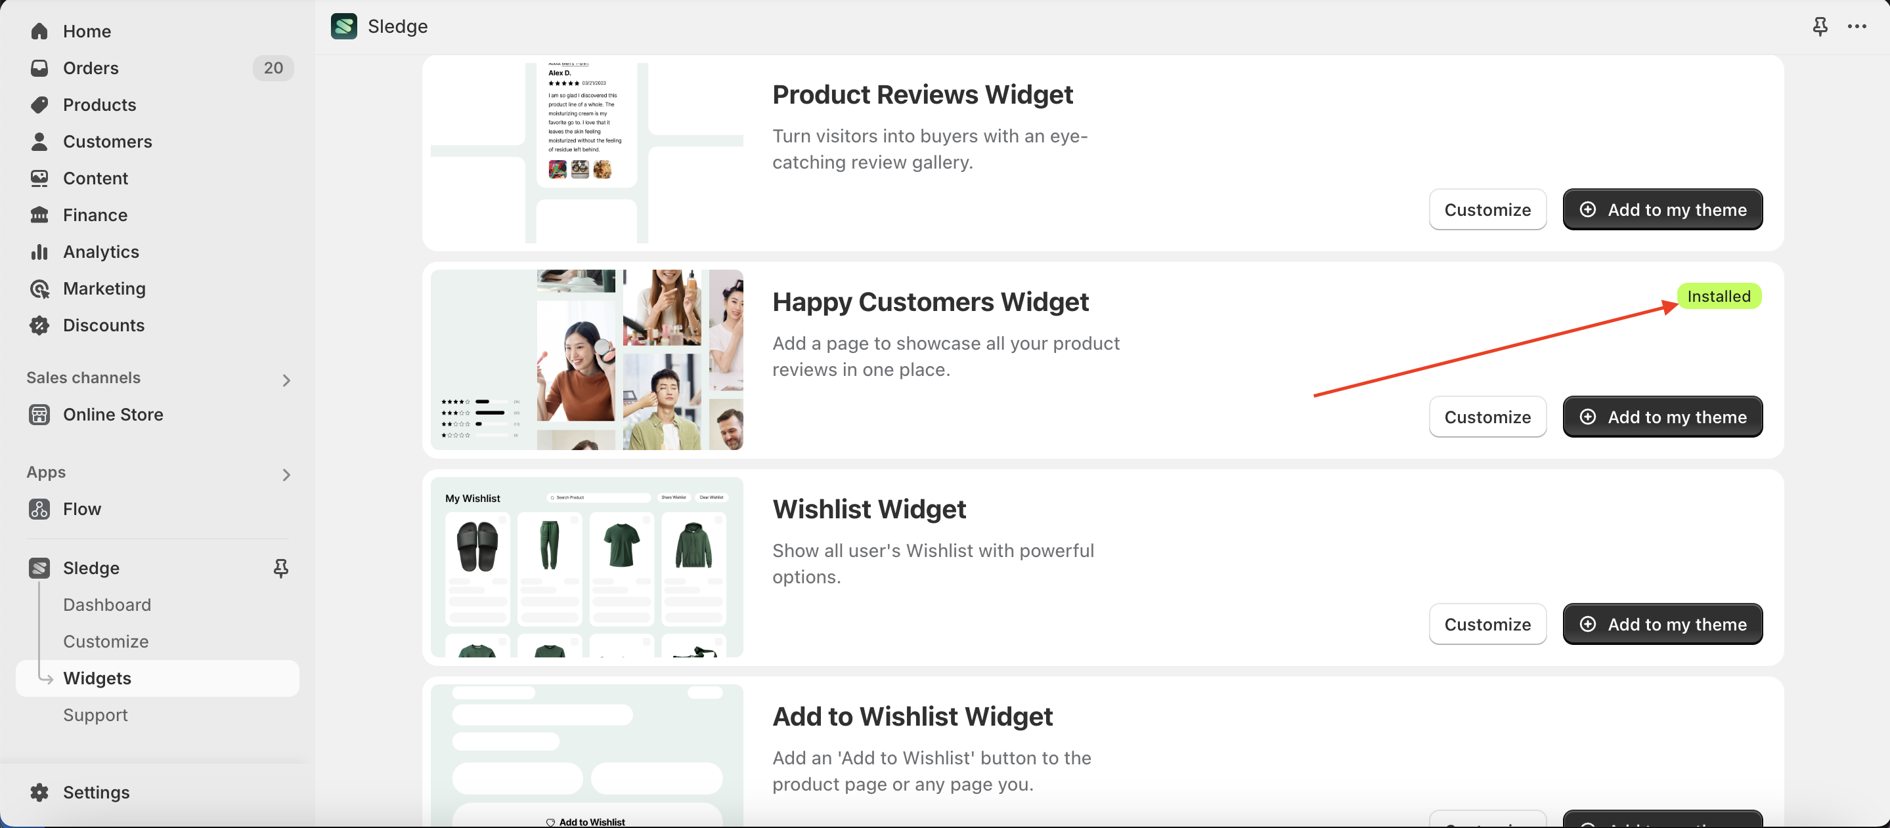Open the three-dot more actions menu
1890x828 pixels.
pos(1857,26)
